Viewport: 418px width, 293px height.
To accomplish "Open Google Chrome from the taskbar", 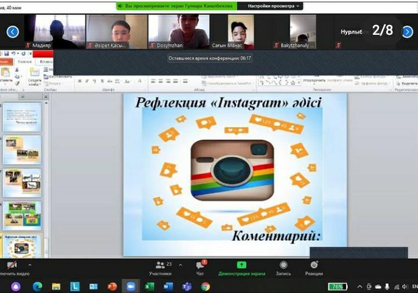I will (206, 286).
